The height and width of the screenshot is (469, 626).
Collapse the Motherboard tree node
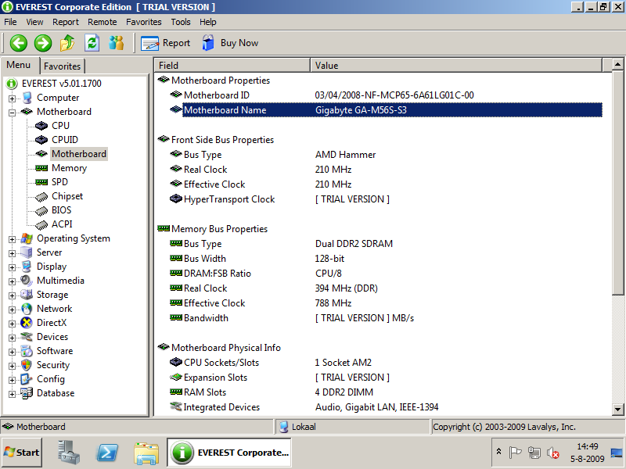12,113
